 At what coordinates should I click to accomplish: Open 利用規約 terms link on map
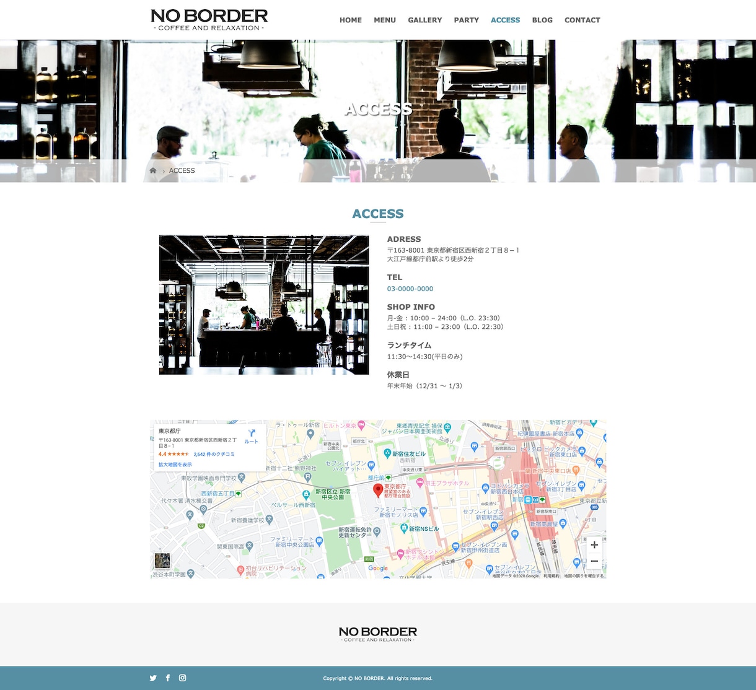pos(552,576)
